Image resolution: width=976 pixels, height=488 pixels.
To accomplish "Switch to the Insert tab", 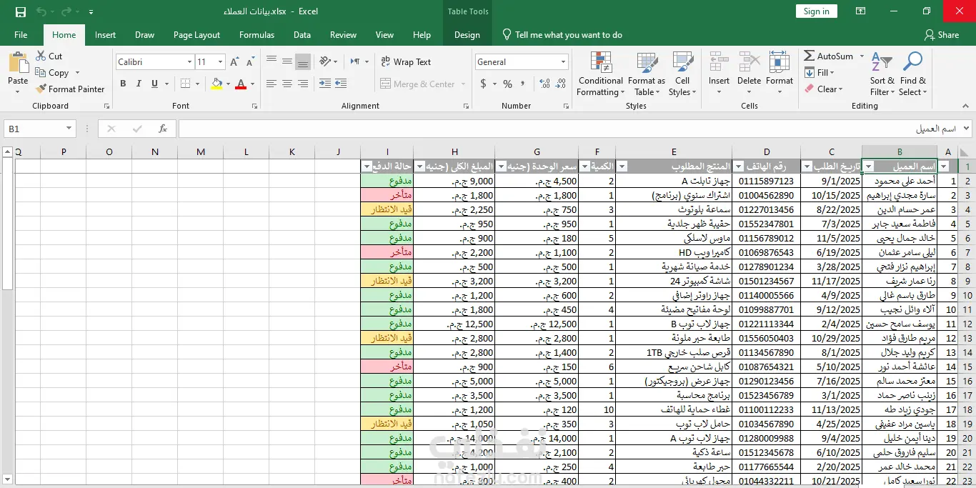I will 106,35.
